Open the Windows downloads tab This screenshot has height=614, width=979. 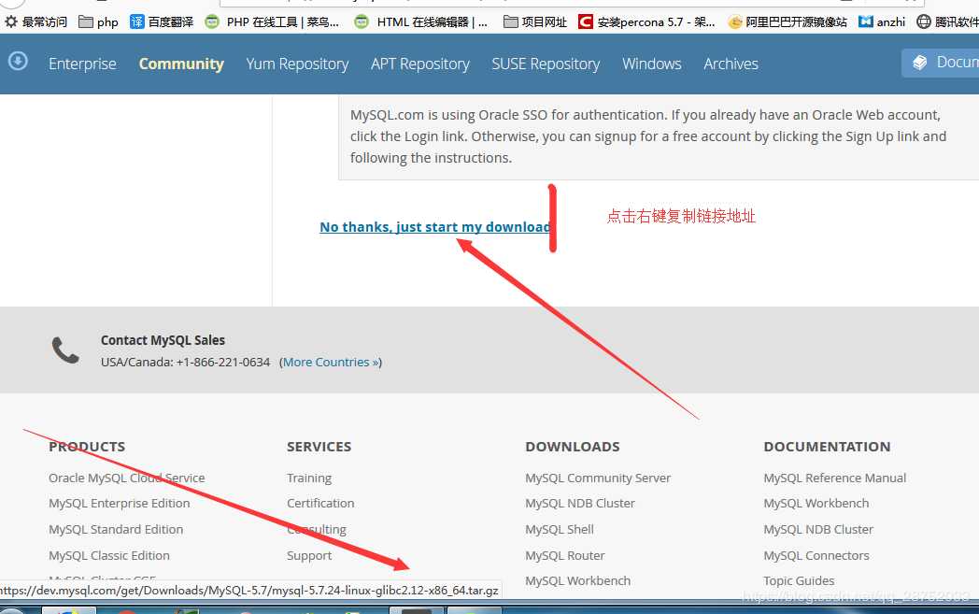652,64
